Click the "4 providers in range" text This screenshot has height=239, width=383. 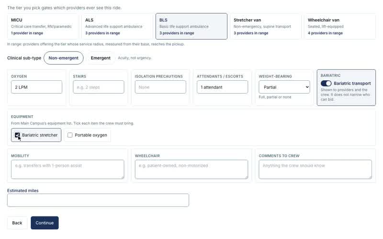click(x=325, y=33)
